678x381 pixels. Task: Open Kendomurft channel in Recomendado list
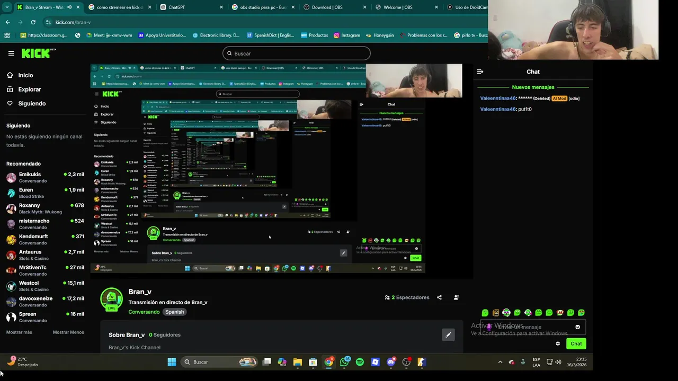coord(45,240)
